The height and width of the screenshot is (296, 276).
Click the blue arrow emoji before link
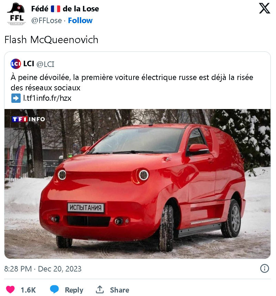click(x=16, y=98)
